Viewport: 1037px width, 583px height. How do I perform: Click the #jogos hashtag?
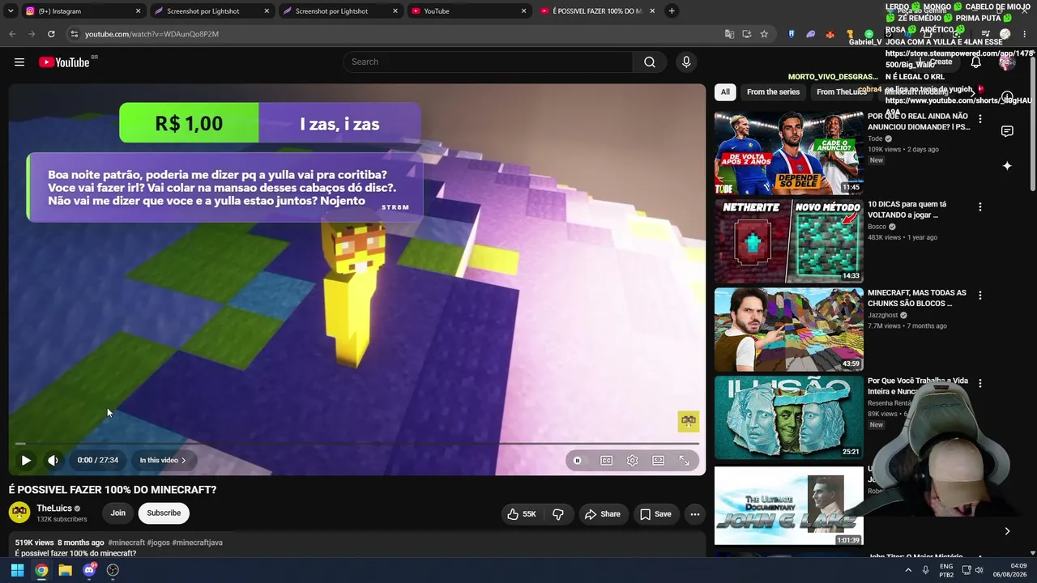(158, 543)
